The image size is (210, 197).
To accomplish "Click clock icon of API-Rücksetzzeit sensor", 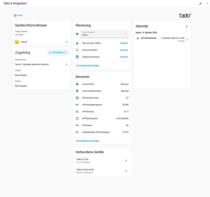I will click(x=77, y=118).
